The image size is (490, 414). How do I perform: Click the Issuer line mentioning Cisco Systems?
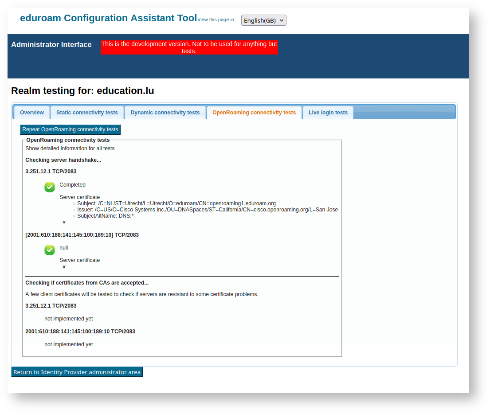(207, 210)
